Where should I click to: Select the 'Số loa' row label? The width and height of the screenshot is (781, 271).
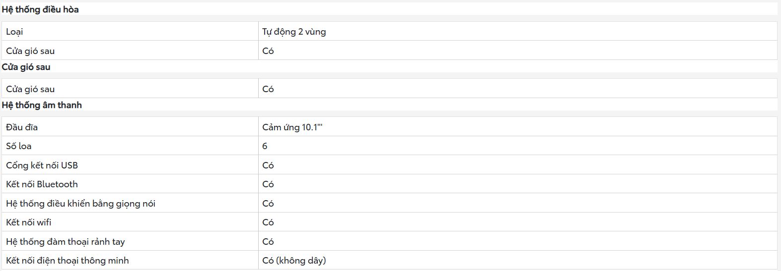coord(19,146)
